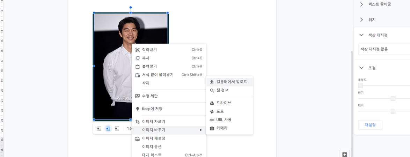The height and width of the screenshot is (157, 410).
Task: Click the Google Photos pinwheel icon
Action: click(212, 112)
